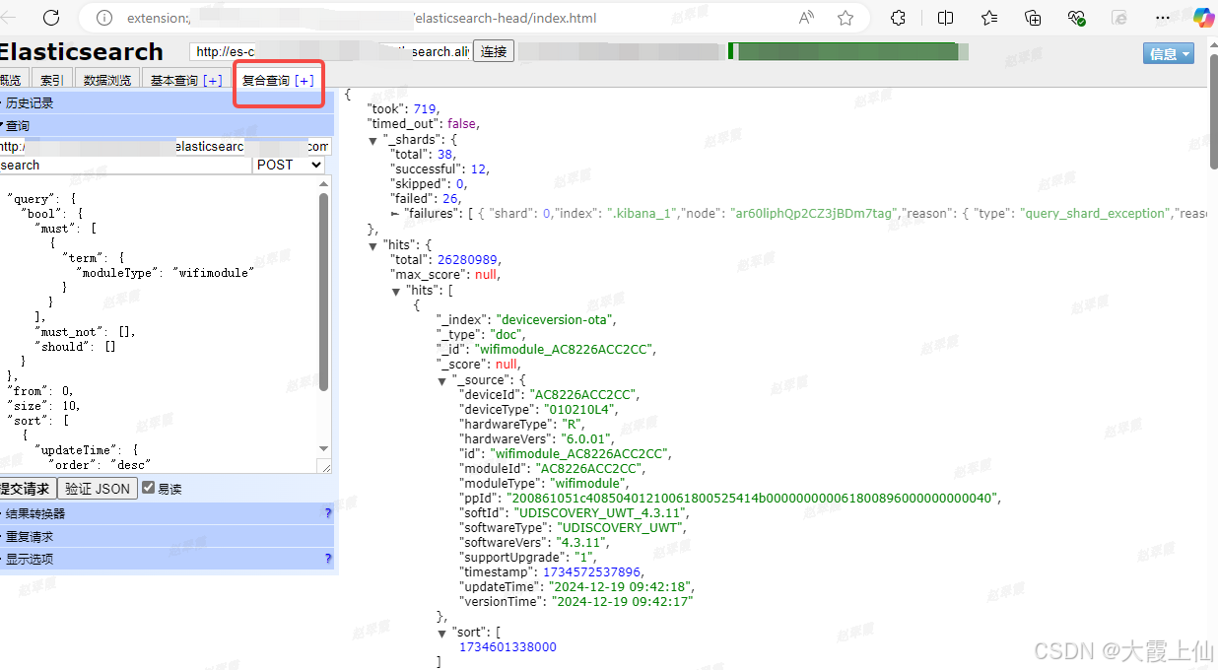Click the long ppId hex value
This screenshot has width=1218, height=670.
tap(753, 499)
